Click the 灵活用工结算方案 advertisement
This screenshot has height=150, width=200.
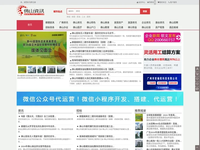(162, 59)
